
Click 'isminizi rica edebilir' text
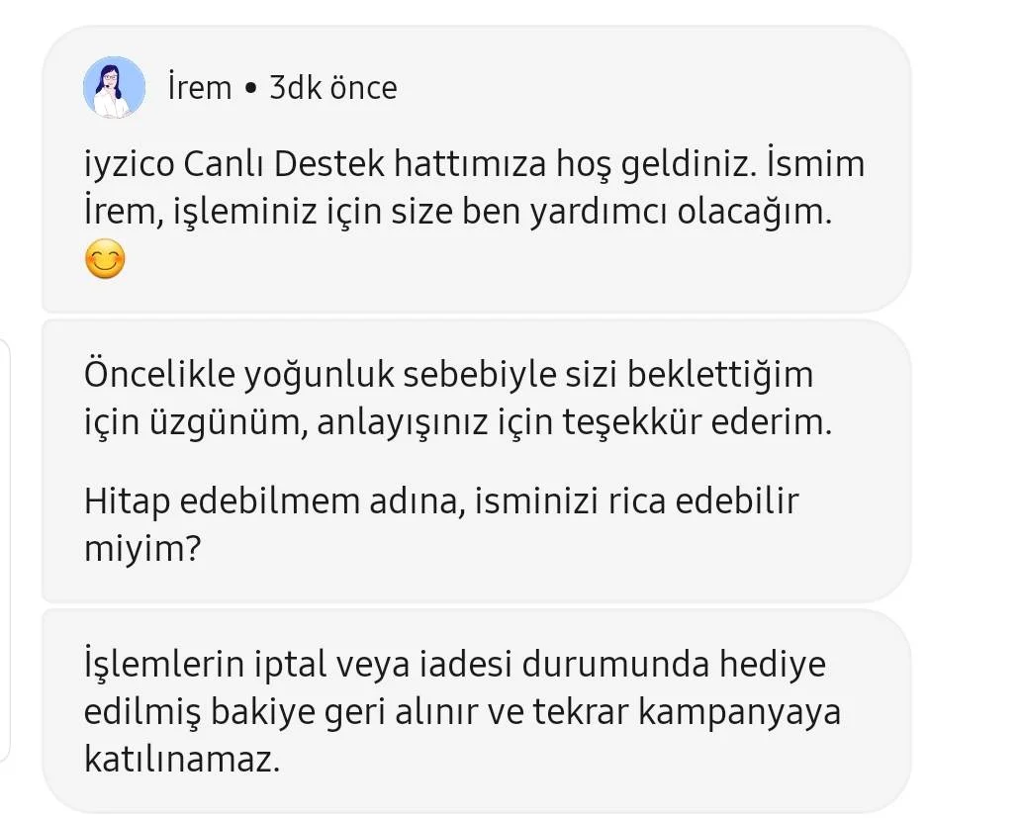tap(637, 501)
